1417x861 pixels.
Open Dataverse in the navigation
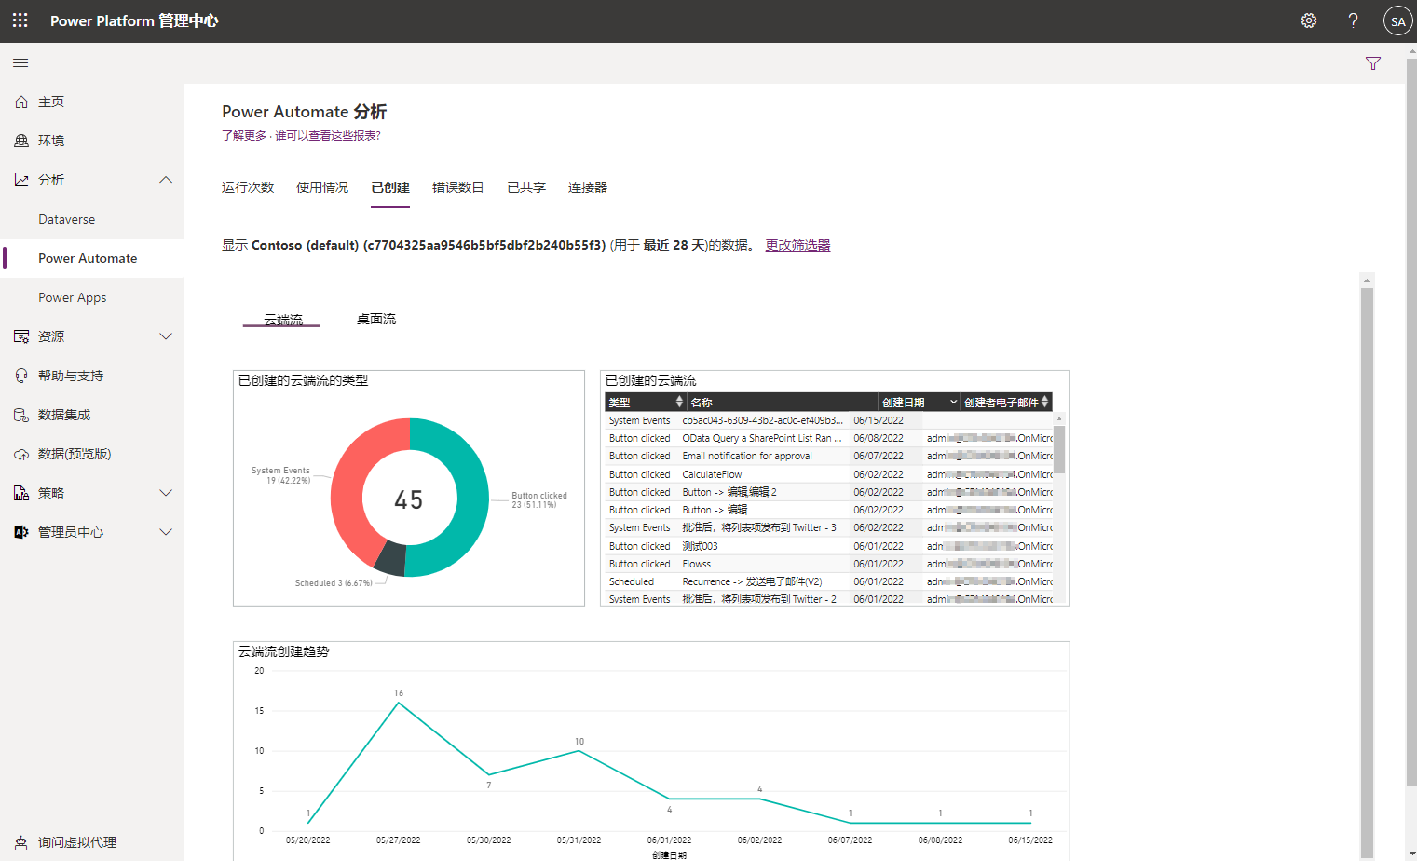(66, 219)
